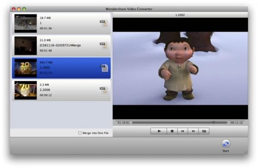
Task: Jump to previous clip button
Action: pos(183,131)
